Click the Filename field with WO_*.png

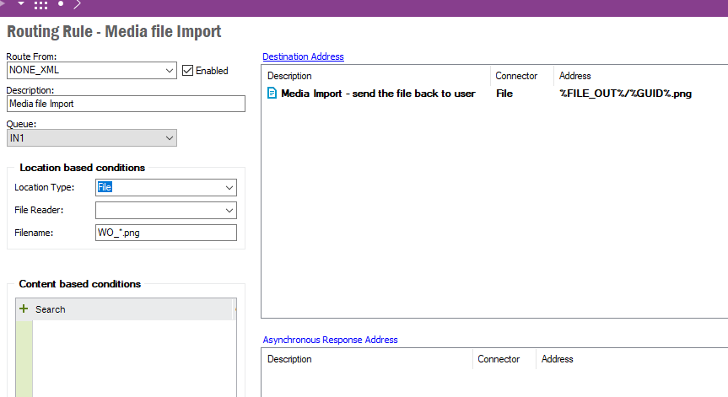pyautogui.click(x=165, y=233)
